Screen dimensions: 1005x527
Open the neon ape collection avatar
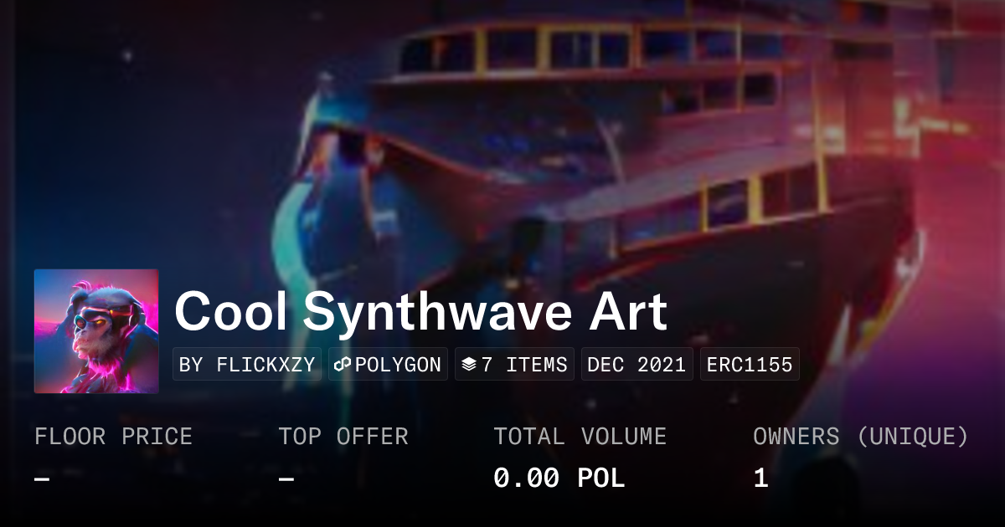pyautogui.click(x=96, y=331)
